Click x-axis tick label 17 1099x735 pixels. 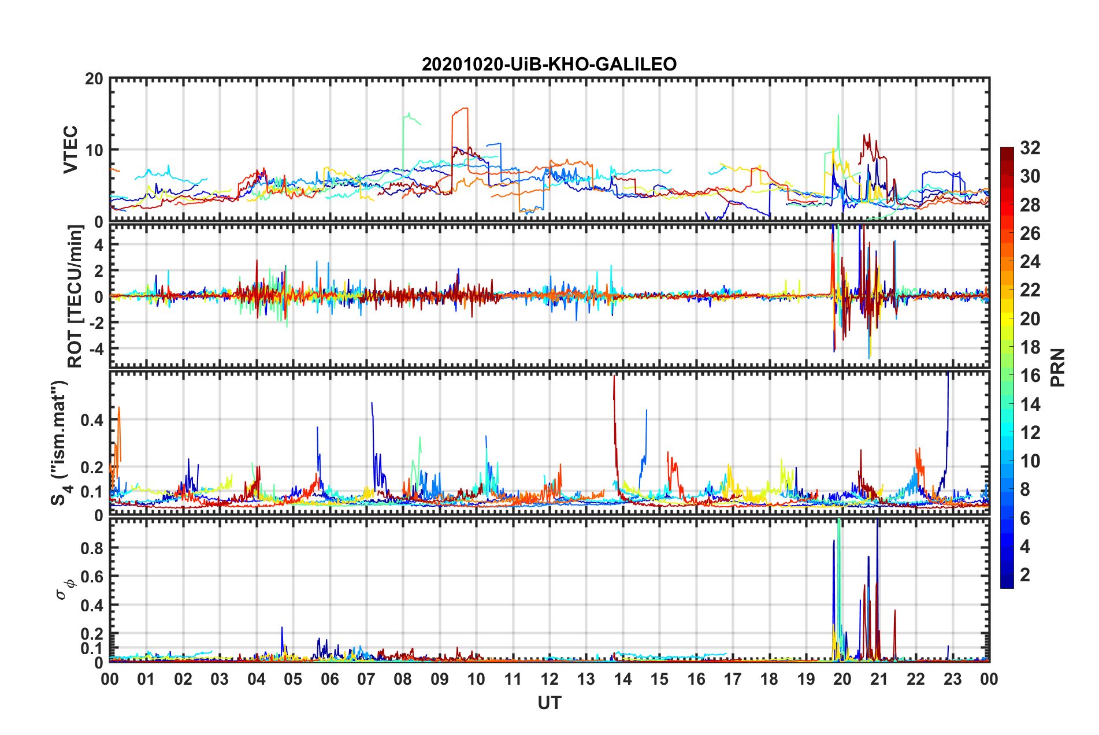732,679
